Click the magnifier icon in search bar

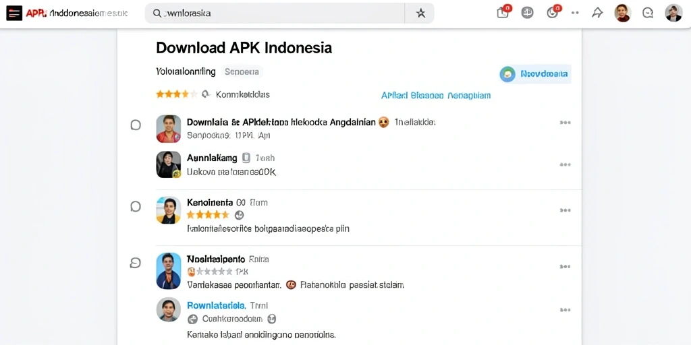(x=157, y=13)
